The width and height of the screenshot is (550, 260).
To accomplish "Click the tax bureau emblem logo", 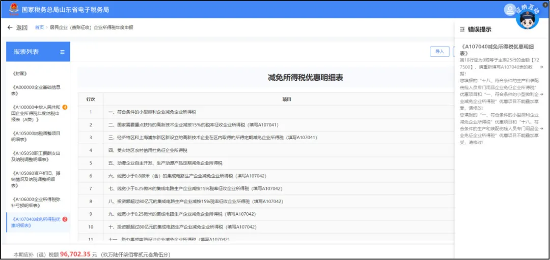I will 14,9.
